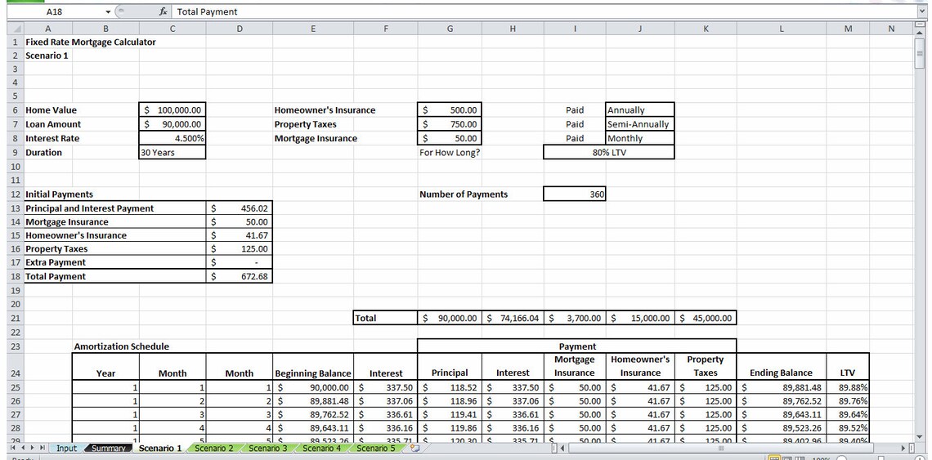The height and width of the screenshot is (460, 932).
Task: Click principal value 118.96 in row 26
Action: click(450, 400)
